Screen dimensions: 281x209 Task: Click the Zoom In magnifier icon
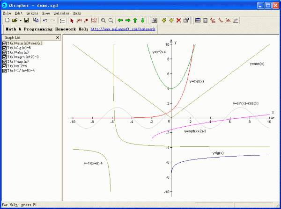[103, 21]
